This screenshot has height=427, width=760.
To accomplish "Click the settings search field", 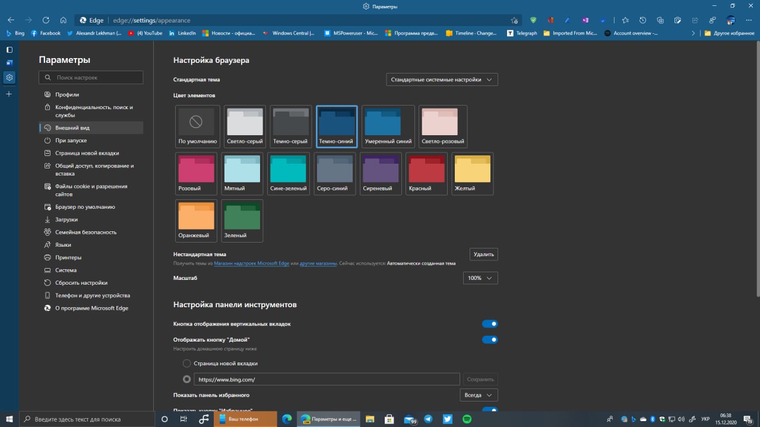I will pos(91,77).
